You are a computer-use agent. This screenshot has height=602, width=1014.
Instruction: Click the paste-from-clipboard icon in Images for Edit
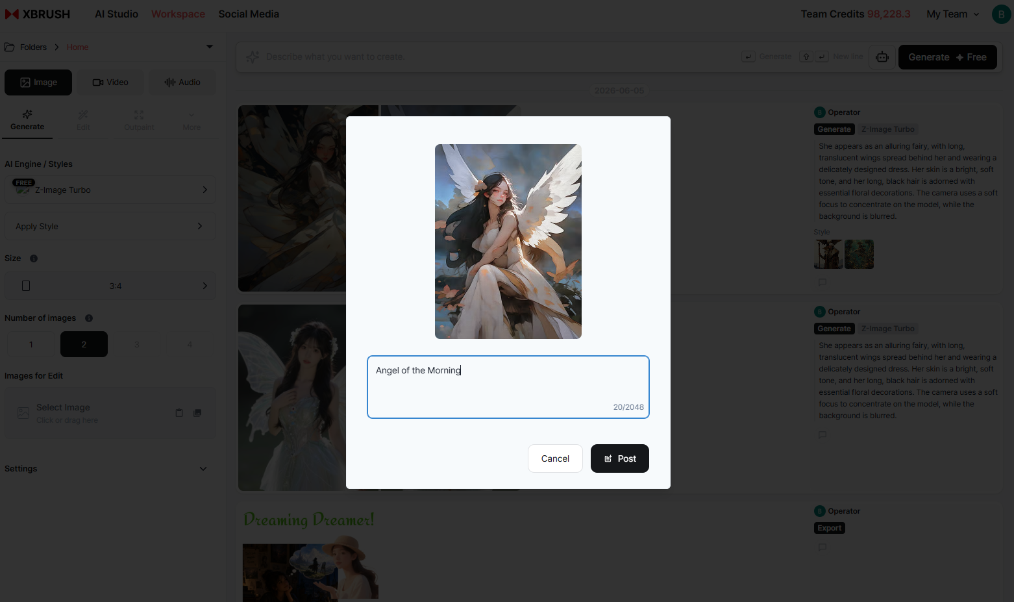[179, 413]
